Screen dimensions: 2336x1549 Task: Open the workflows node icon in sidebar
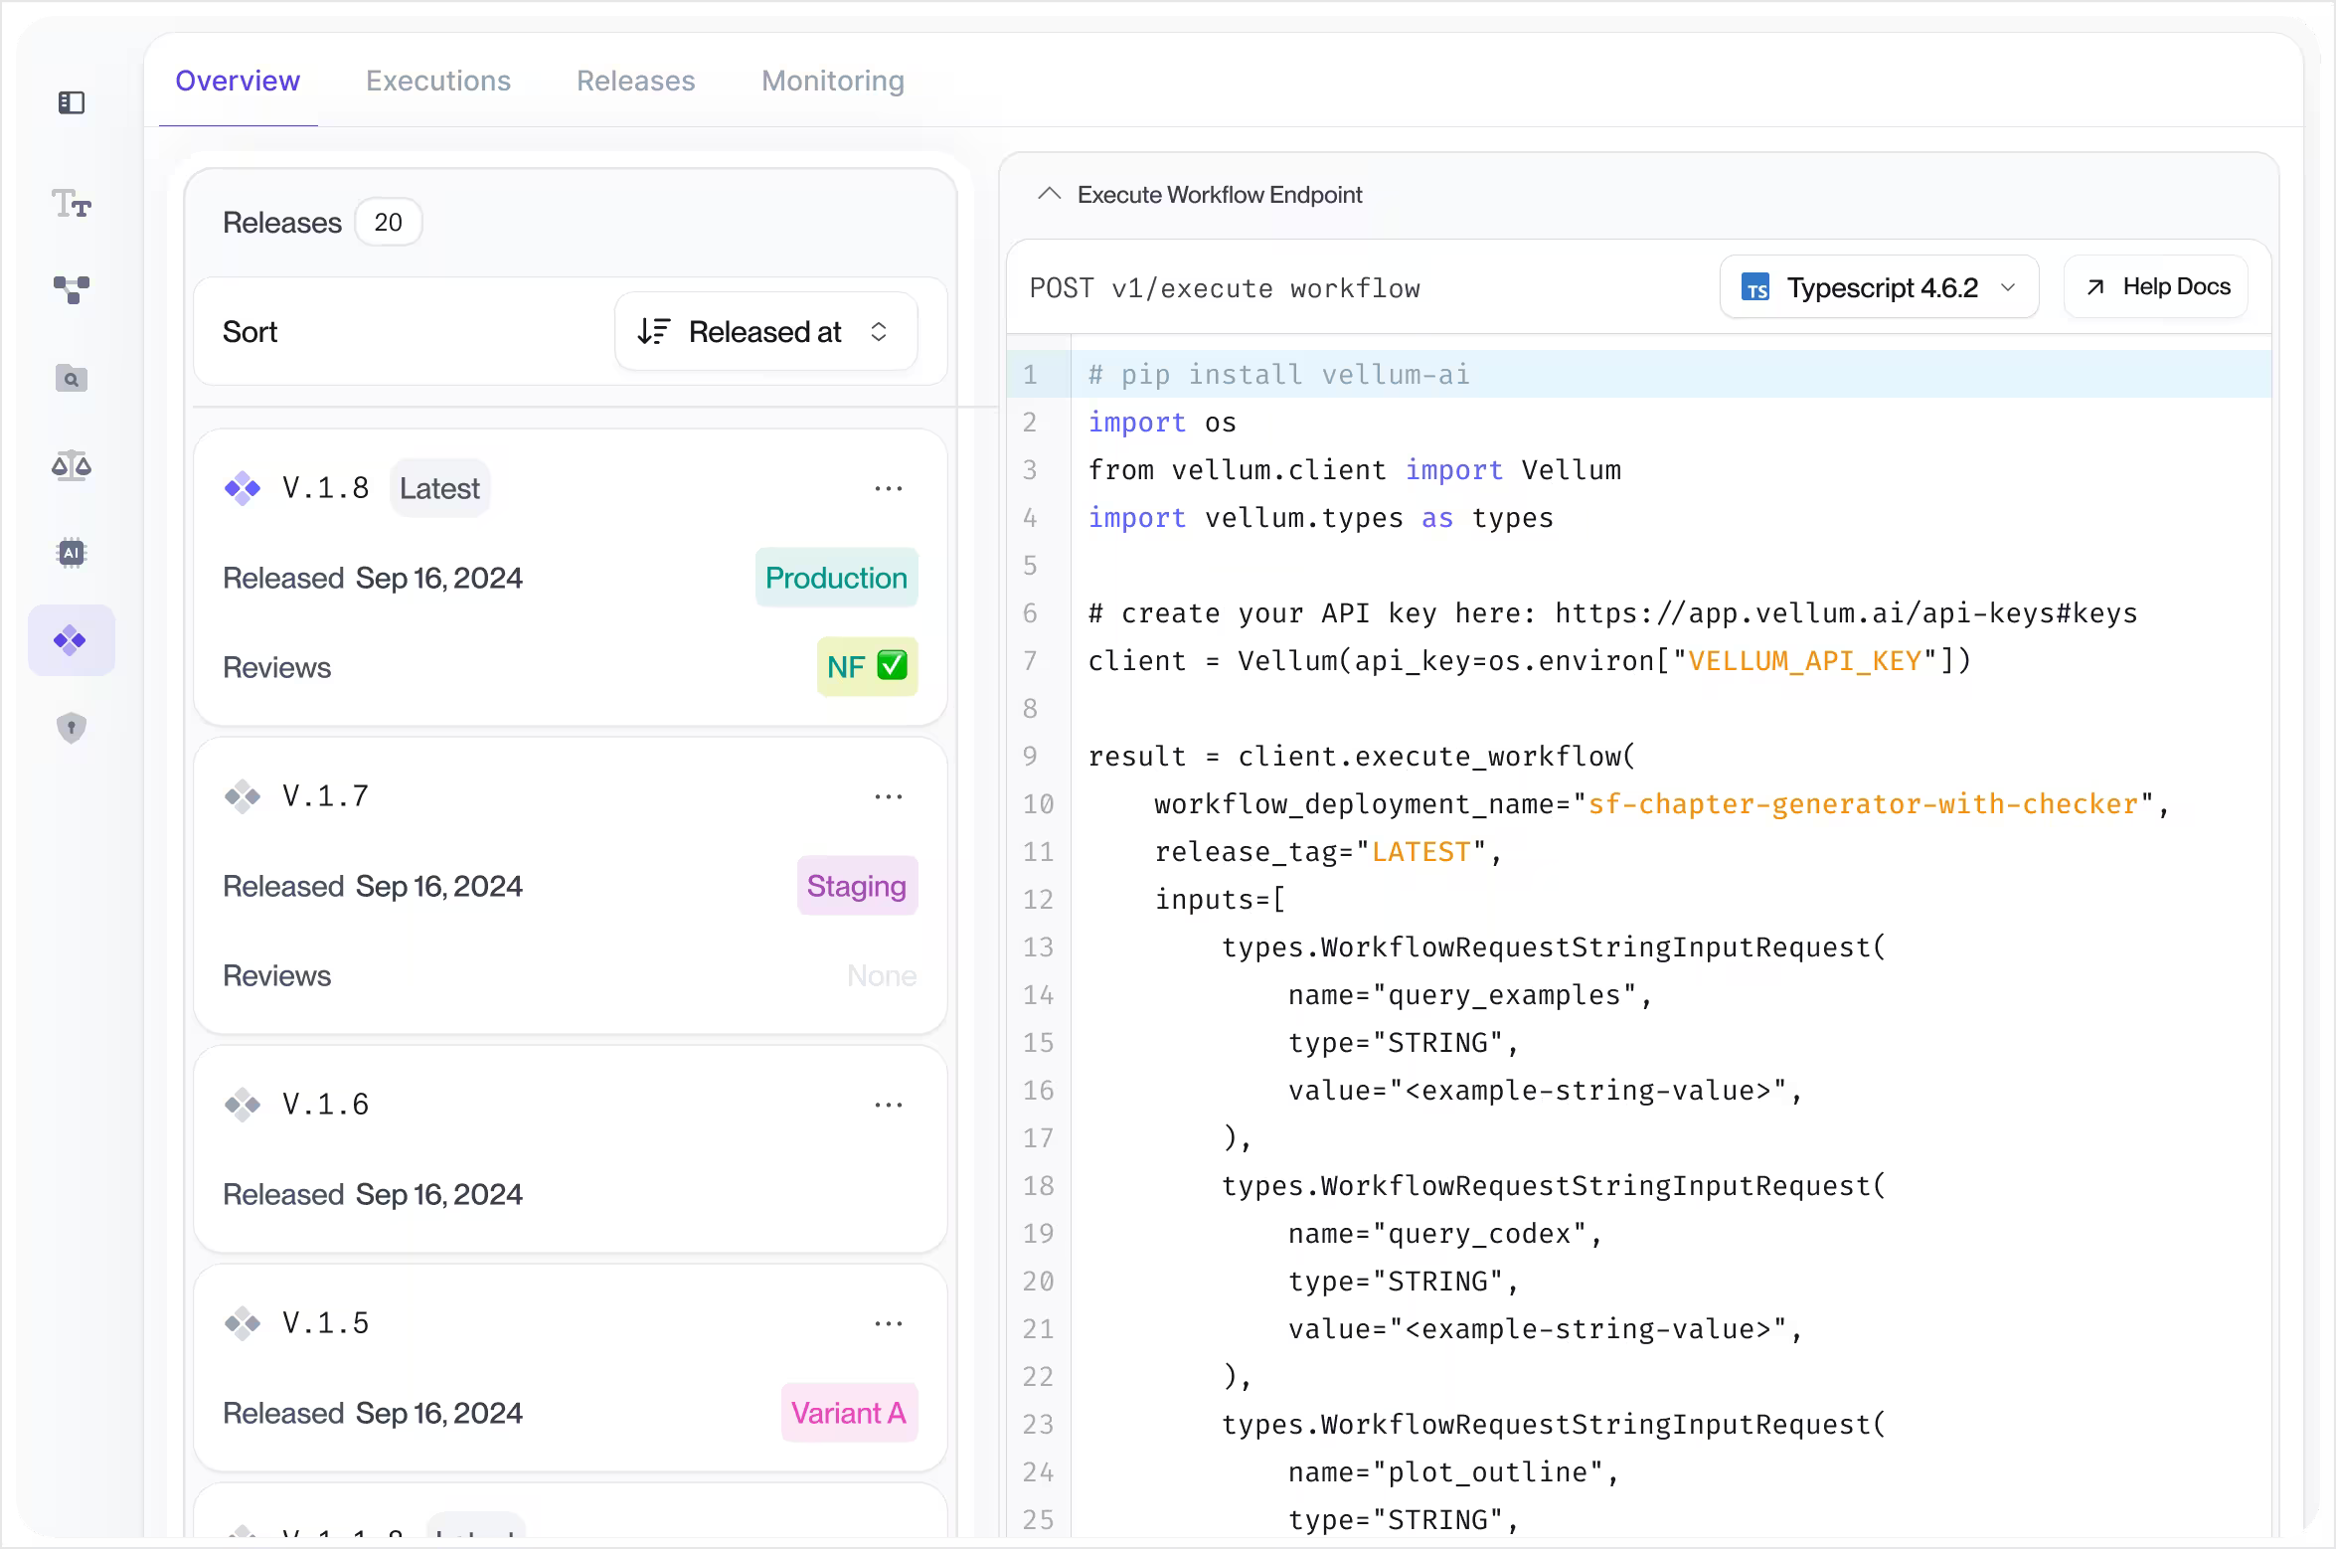point(72,290)
